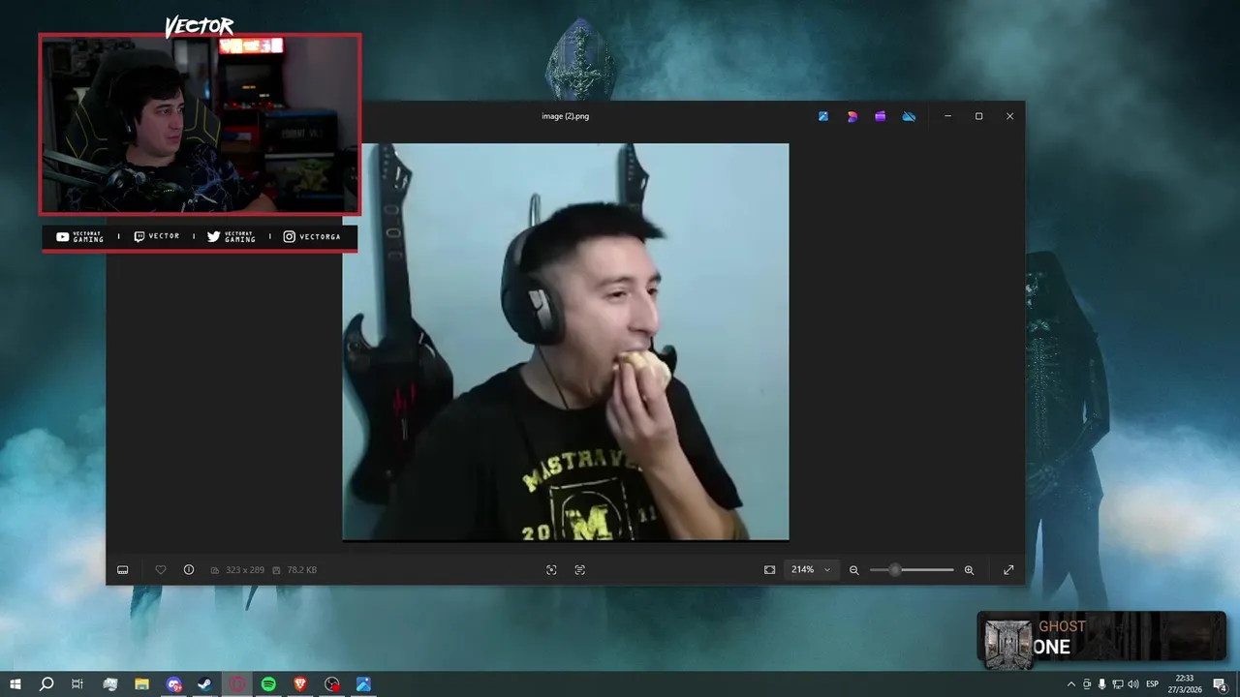1240x697 pixels.
Task: Open Steam from the taskbar
Action: (205, 684)
